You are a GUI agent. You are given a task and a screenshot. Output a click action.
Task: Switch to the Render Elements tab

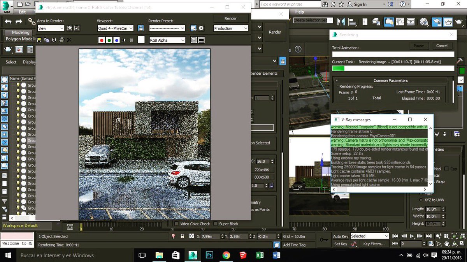pos(264,73)
